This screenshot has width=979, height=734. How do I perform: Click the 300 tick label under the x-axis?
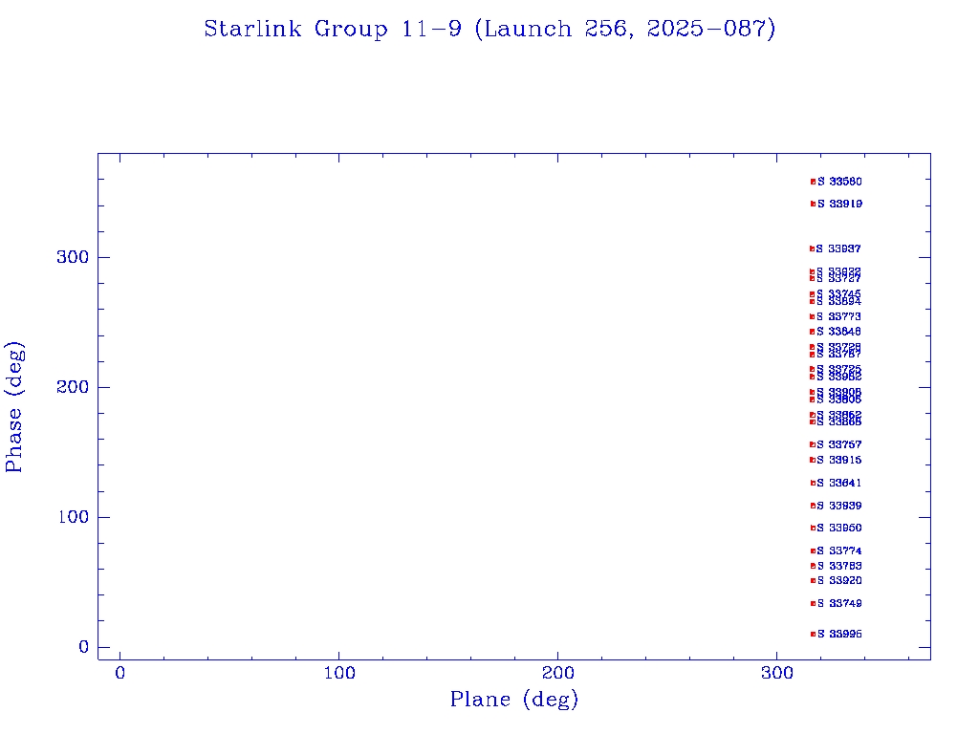(777, 673)
